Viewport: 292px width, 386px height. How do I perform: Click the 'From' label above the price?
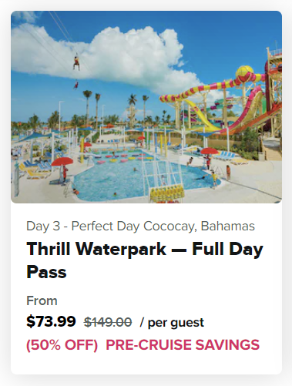pyautogui.click(x=42, y=300)
